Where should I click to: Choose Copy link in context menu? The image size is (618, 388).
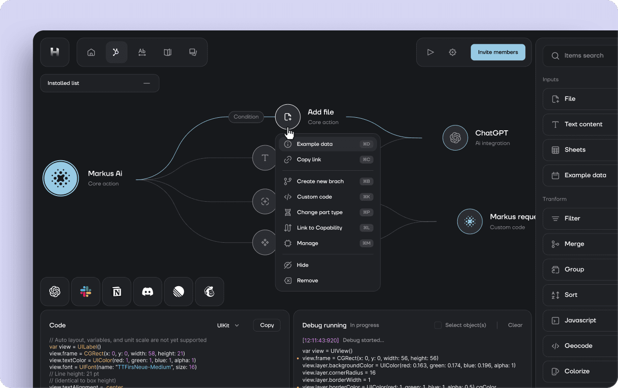coord(328,159)
